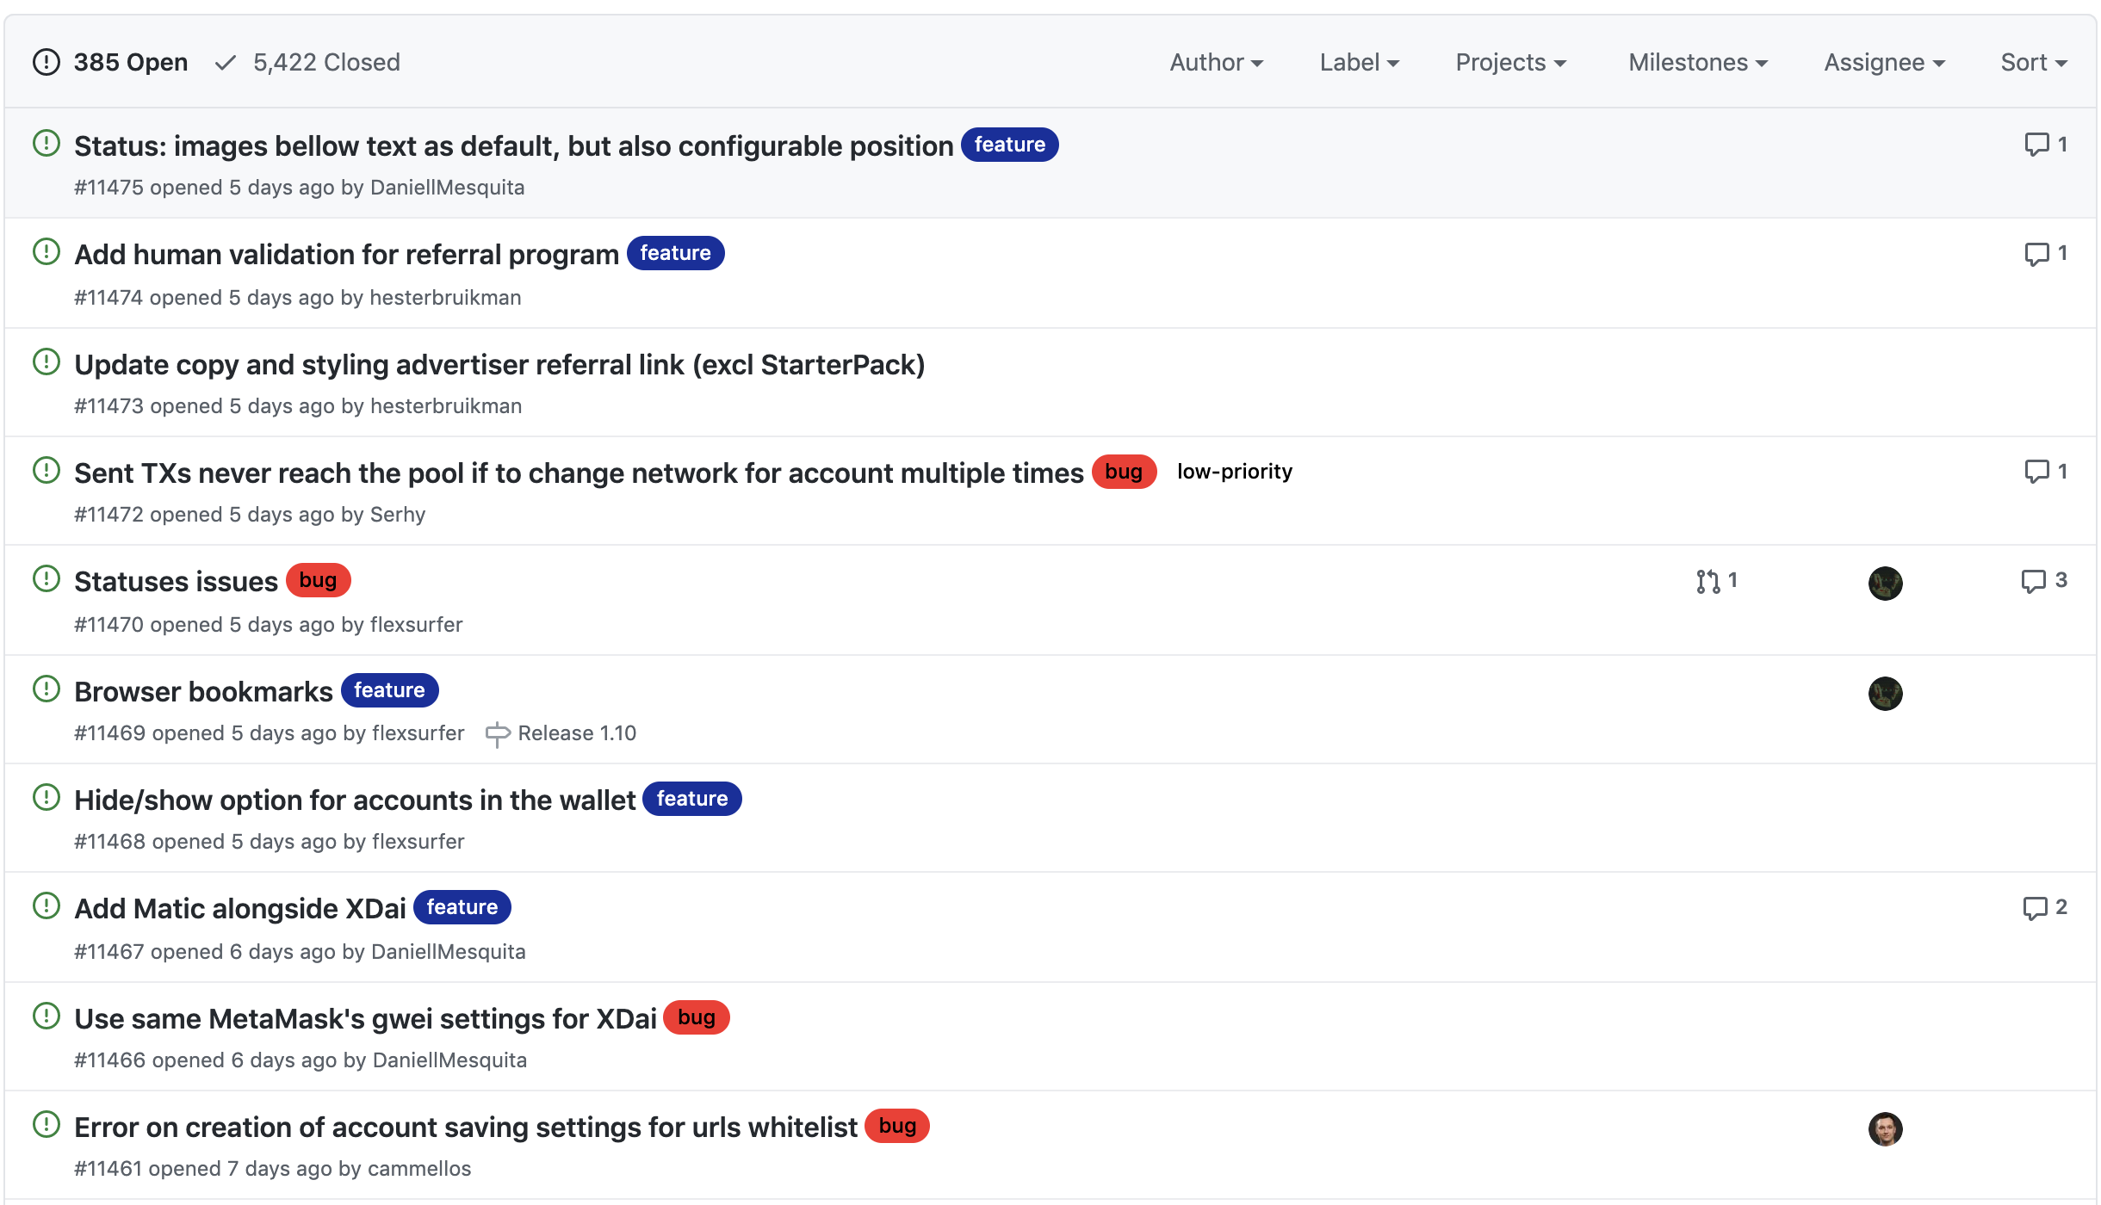Viewport: 2101px width, 1205px height.
Task: Click comment icon on Add Matic alongside XDai
Action: tap(2035, 908)
